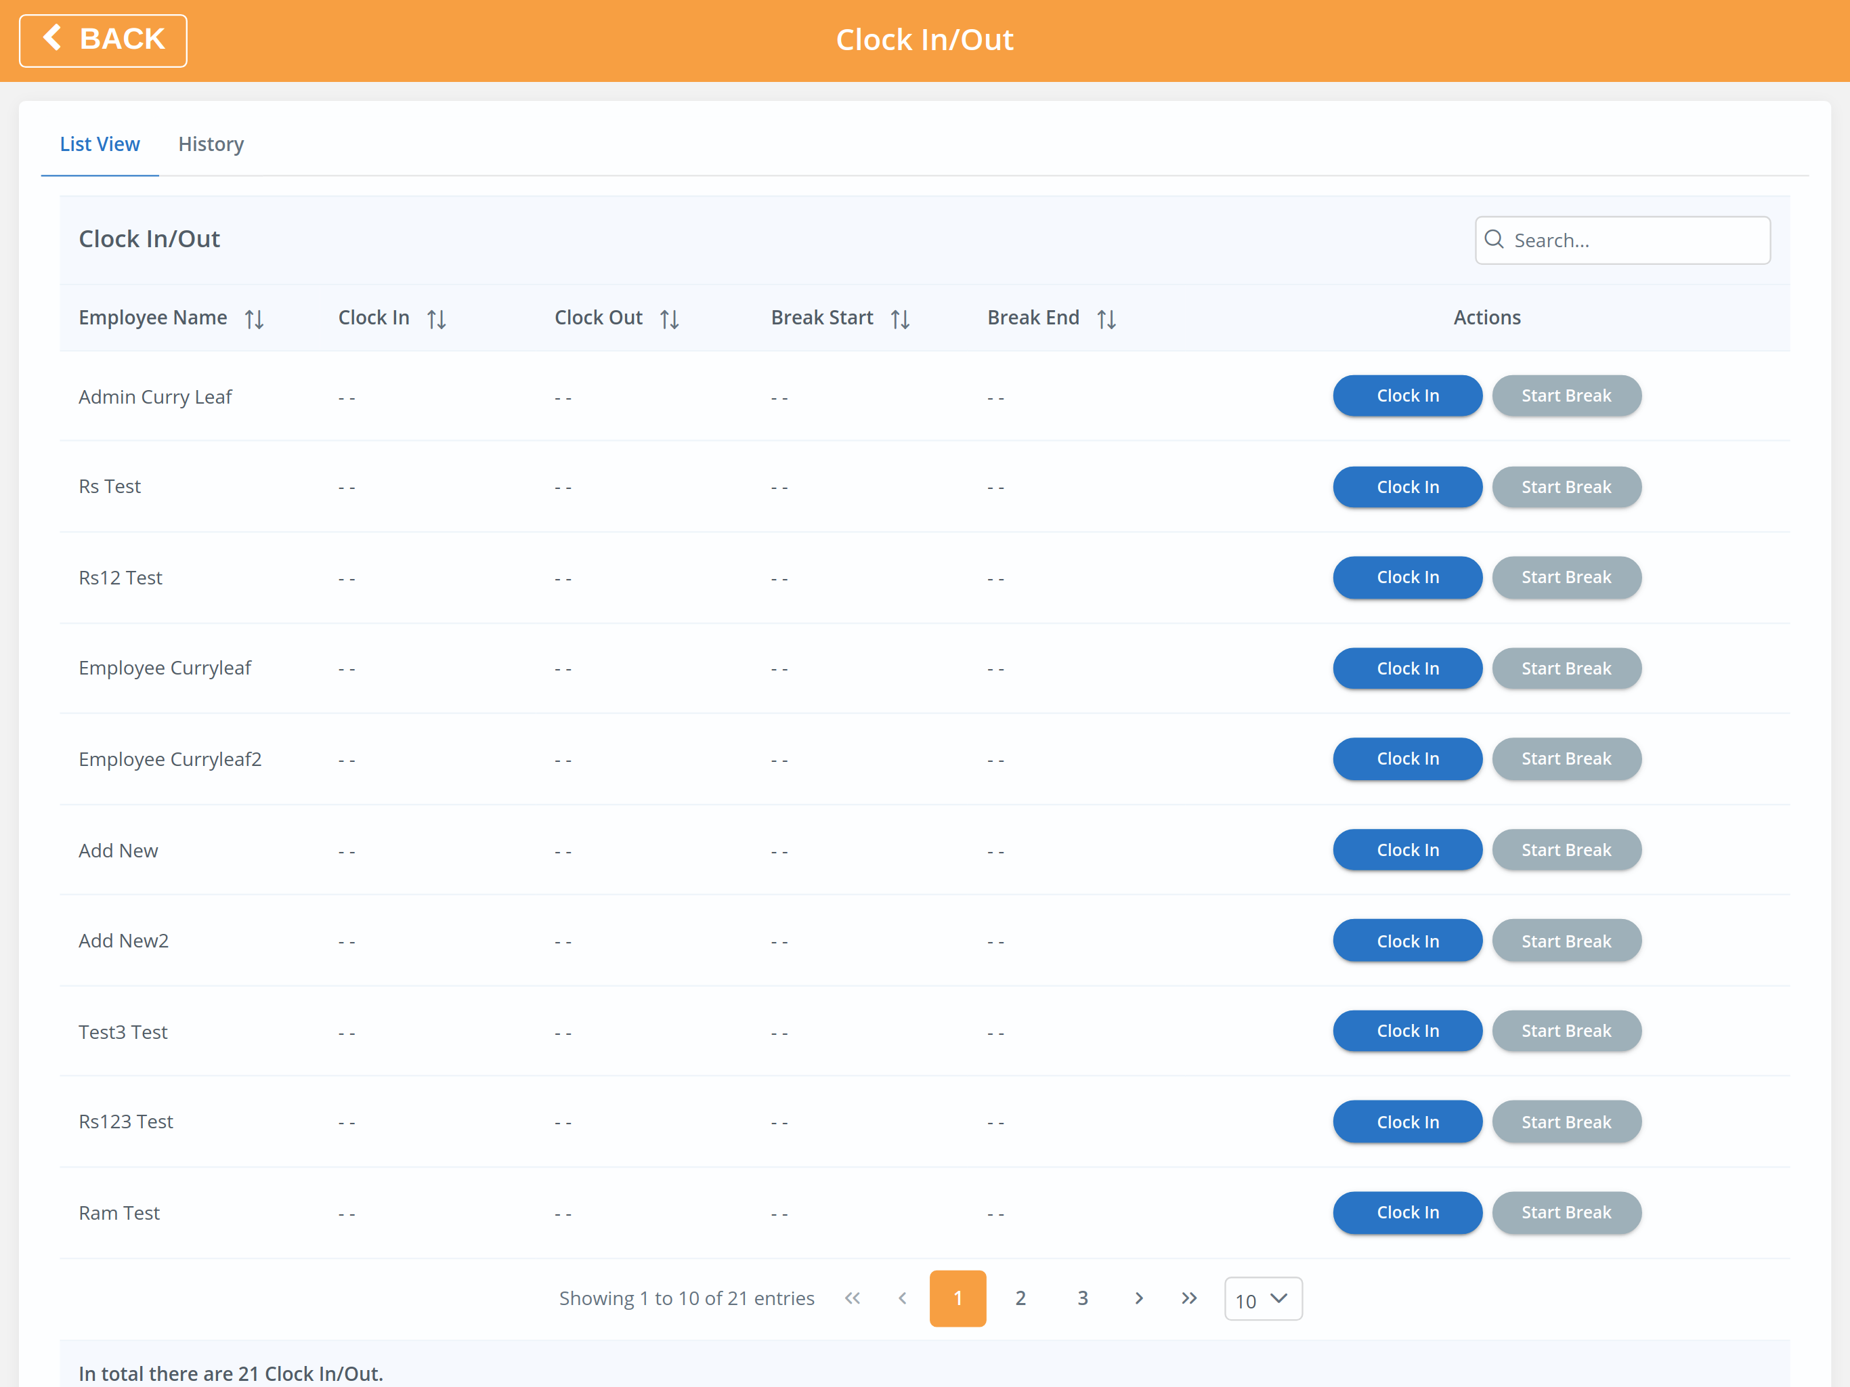Select the Rs123 Test name cell
Image resolution: width=1850 pixels, height=1387 pixels.
click(125, 1122)
